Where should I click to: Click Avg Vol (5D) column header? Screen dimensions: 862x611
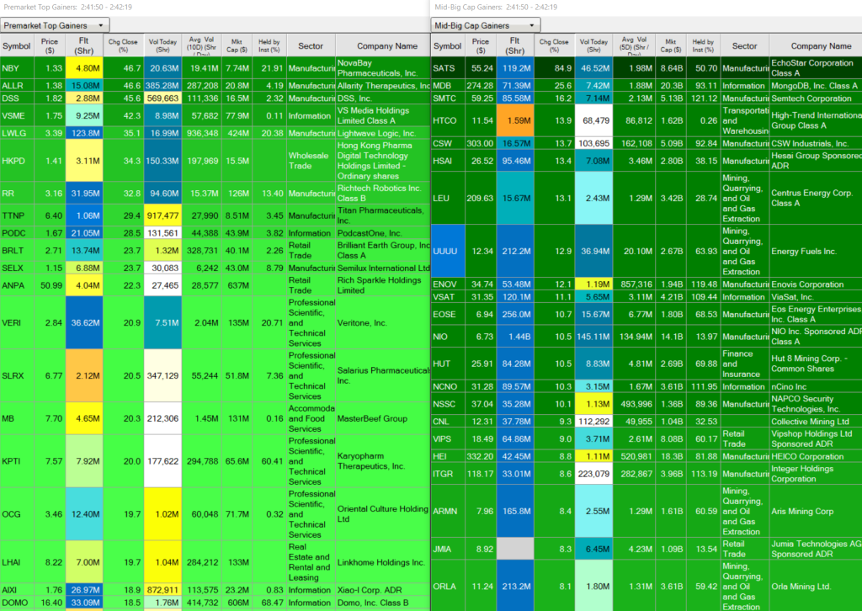634,46
